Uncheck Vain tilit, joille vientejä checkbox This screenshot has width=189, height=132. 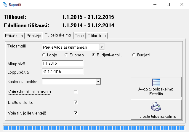coord(76,113)
